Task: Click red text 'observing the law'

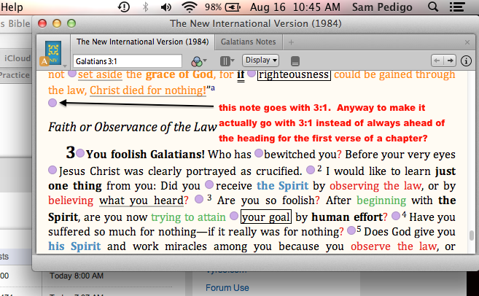Action: (x=375, y=186)
